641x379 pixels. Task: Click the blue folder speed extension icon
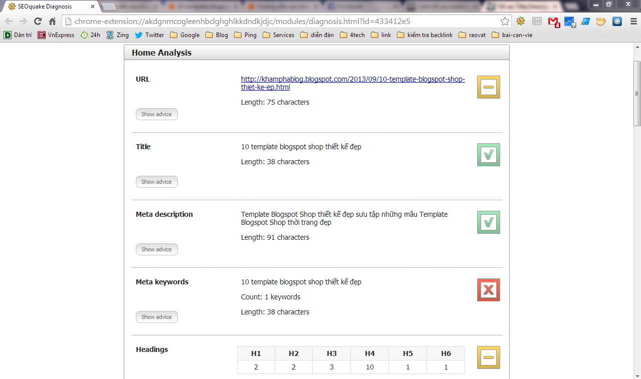click(x=585, y=22)
